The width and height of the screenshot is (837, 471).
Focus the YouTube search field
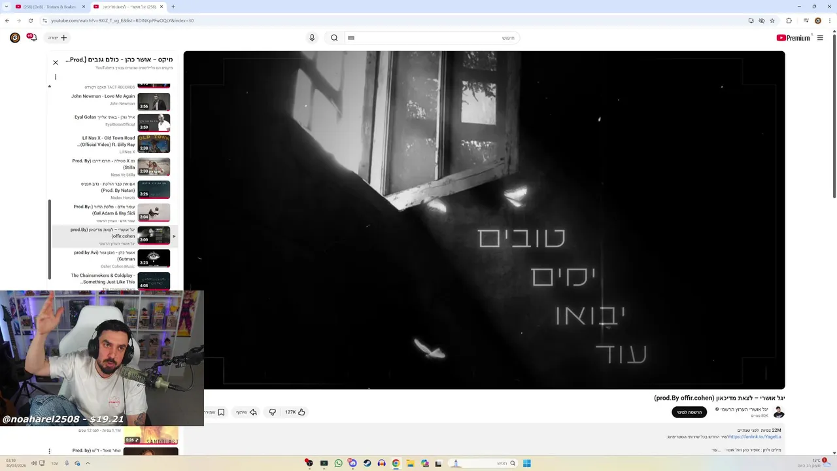432,38
